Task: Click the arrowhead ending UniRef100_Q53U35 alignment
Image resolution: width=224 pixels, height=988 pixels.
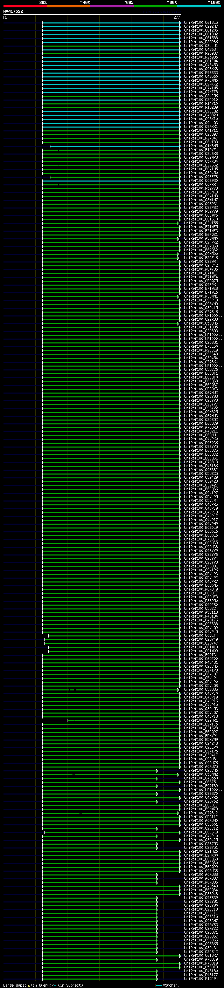Action: (178, 690)
